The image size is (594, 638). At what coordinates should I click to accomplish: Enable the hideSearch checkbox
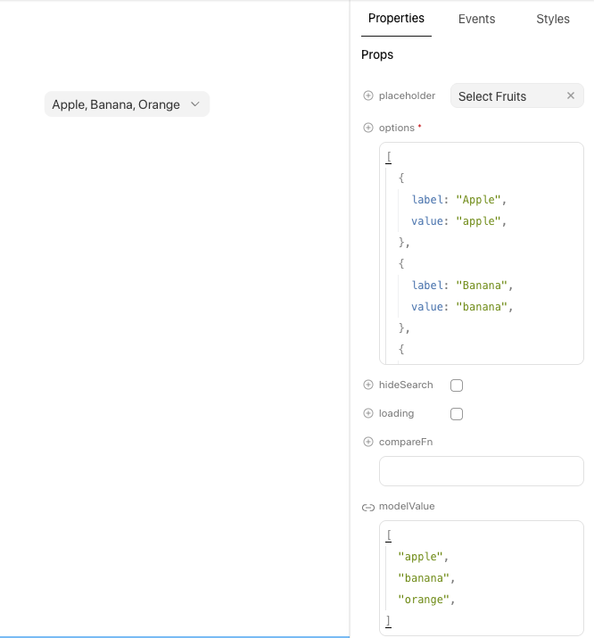pyautogui.click(x=457, y=385)
